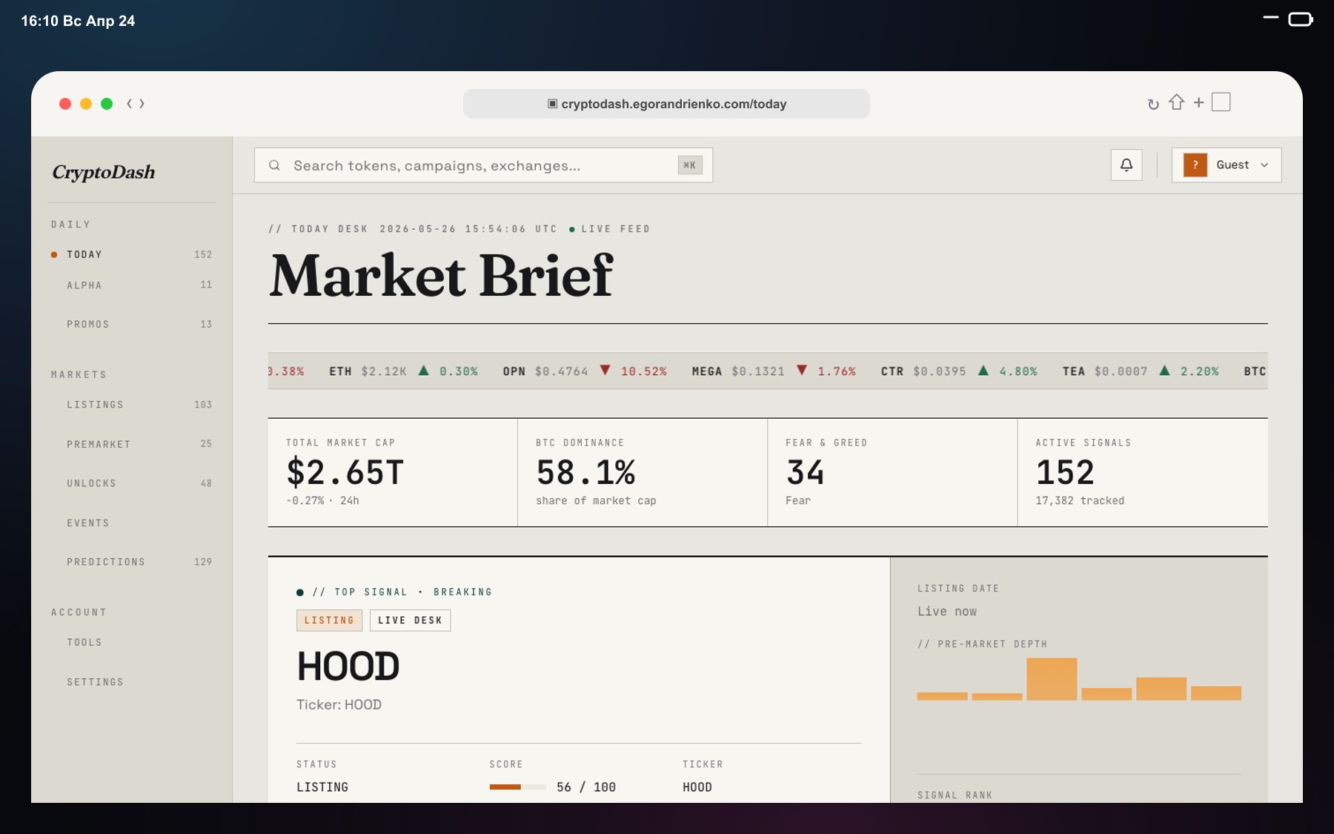Click the CTR ticker in price strip

[959, 371]
